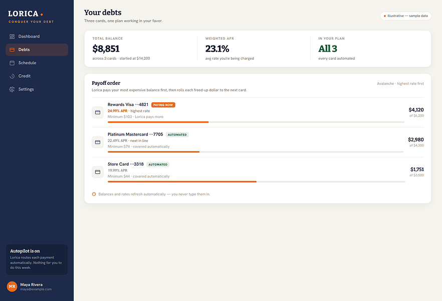Viewport: 442px width, 301px height.
Task: Open the Autopilot is on card
Action: coord(37,259)
